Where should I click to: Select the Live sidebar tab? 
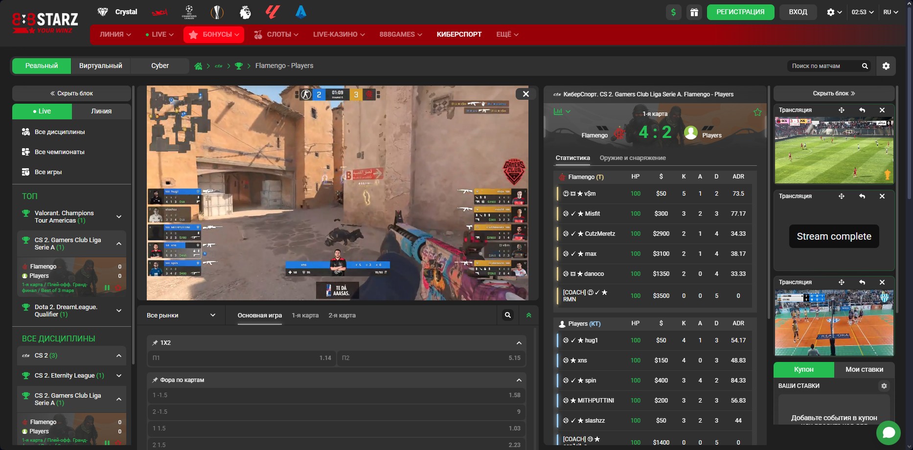tap(42, 112)
